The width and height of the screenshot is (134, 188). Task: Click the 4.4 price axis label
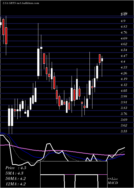(x=123, y=62)
